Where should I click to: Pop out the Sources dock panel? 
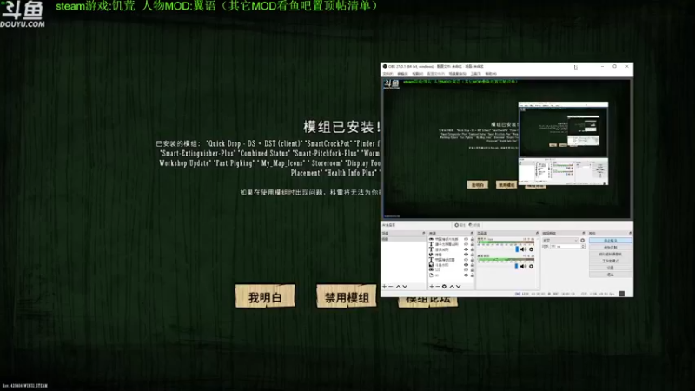coord(472,233)
